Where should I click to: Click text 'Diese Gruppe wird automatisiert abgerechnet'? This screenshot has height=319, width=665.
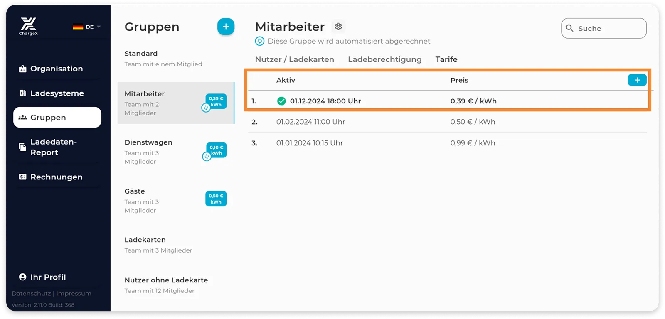click(x=349, y=41)
